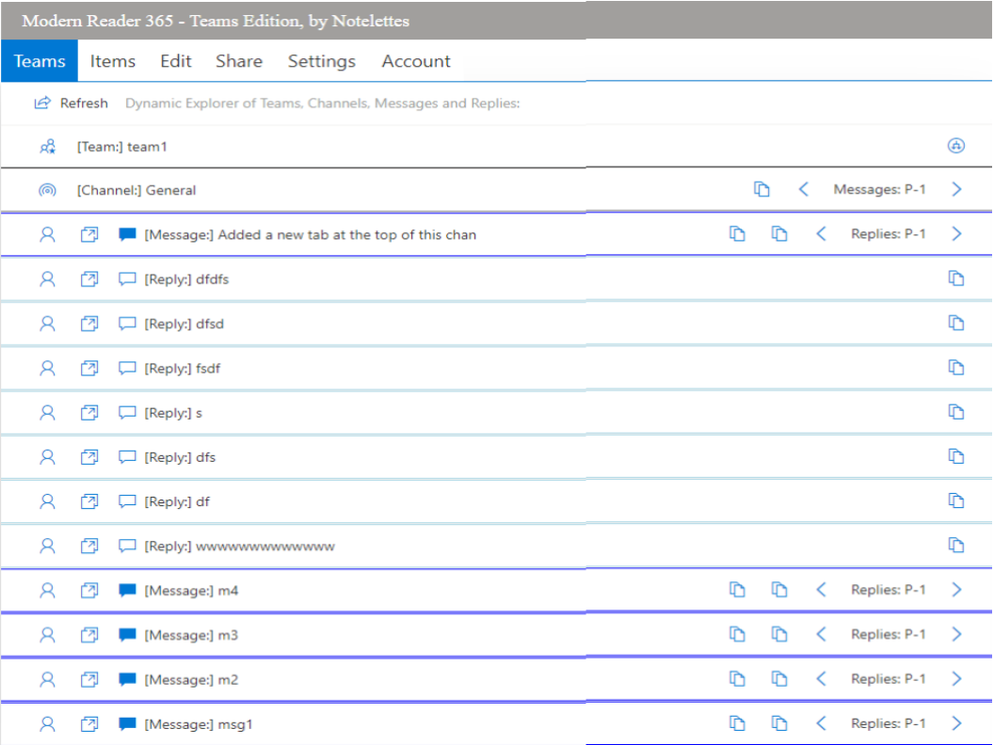
Task: Select the '[Message:] m4' text
Action: tap(191, 591)
